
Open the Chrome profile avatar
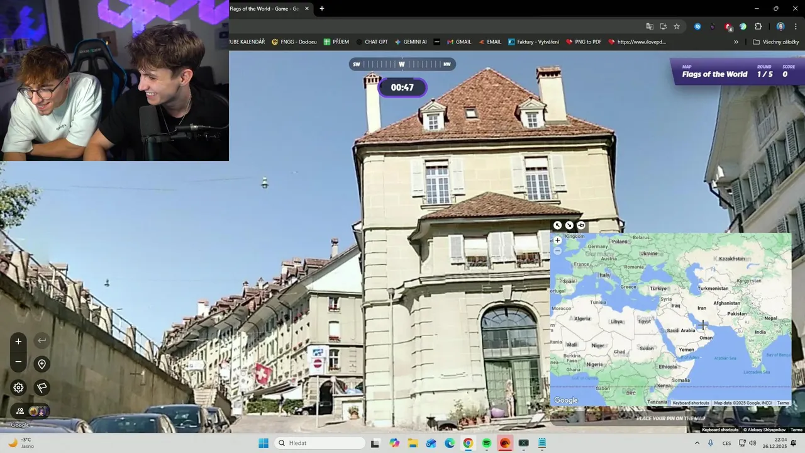tap(780, 26)
